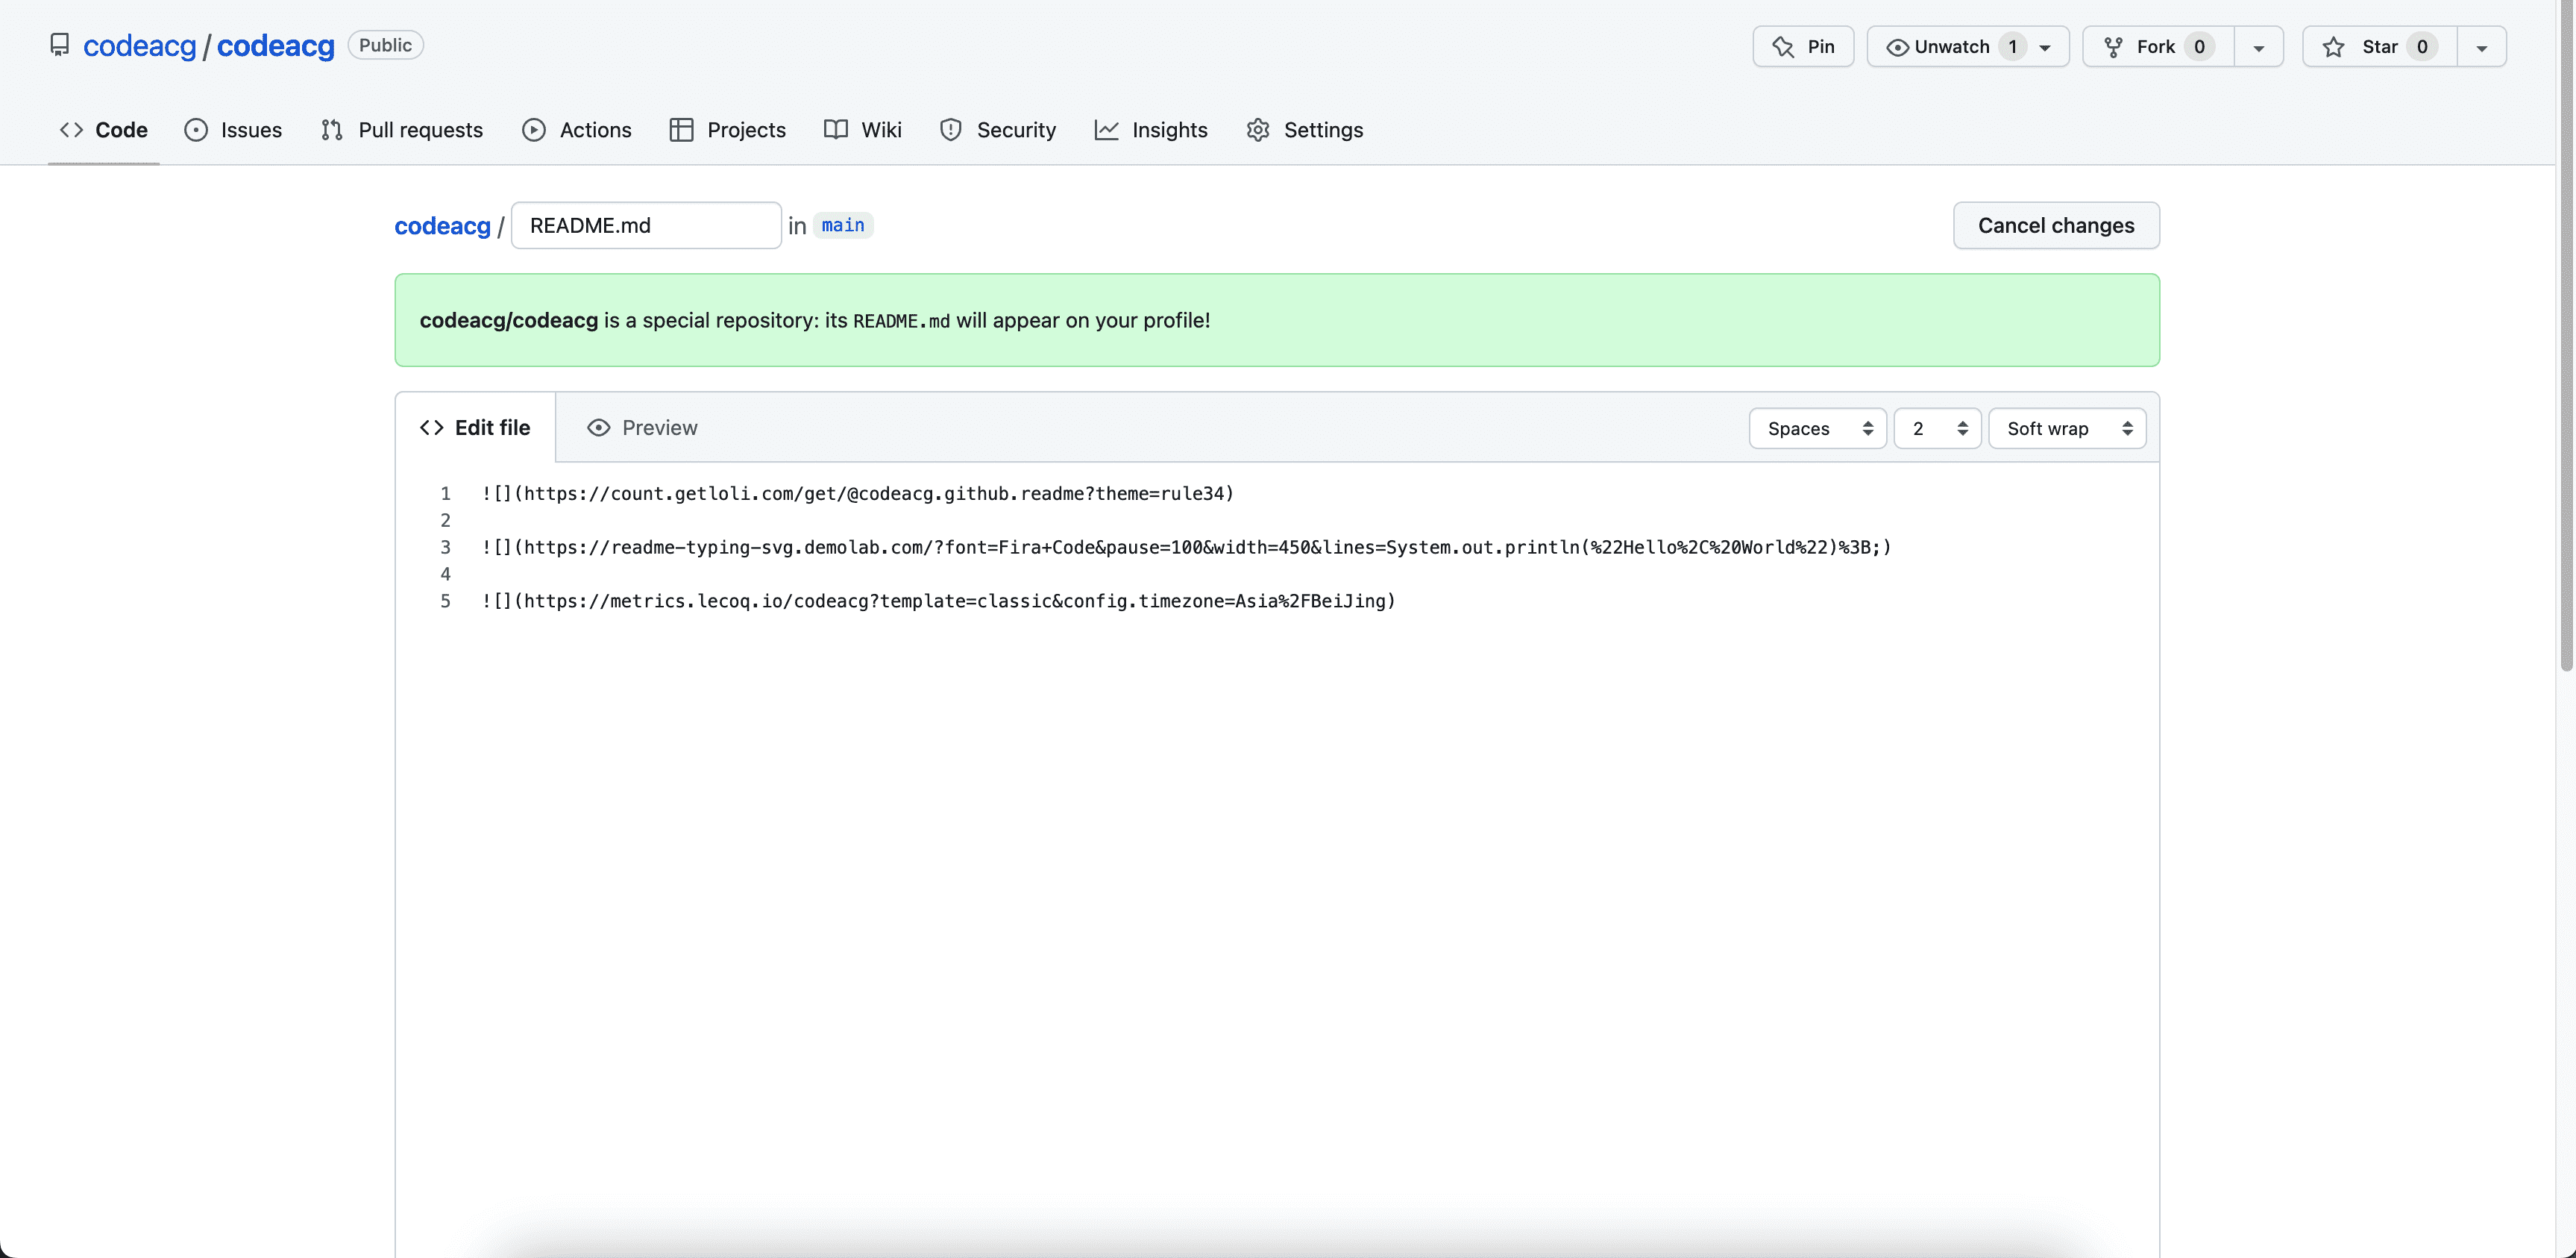Click the special repository notice text

(815, 320)
